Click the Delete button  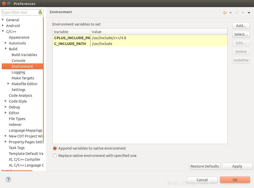click(x=241, y=52)
